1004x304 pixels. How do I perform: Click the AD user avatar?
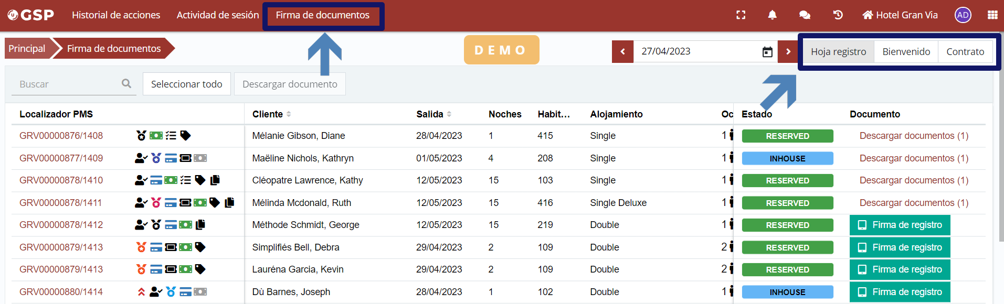(963, 15)
